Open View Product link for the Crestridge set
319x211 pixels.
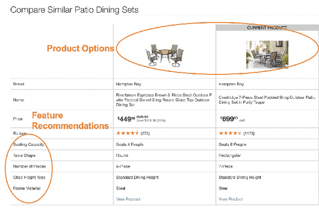click(231, 199)
